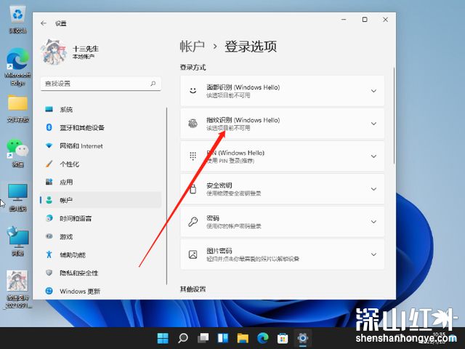The image size is (465, 349).
Task: Expand the 安全密钥 chevron
Action: click(x=373, y=189)
